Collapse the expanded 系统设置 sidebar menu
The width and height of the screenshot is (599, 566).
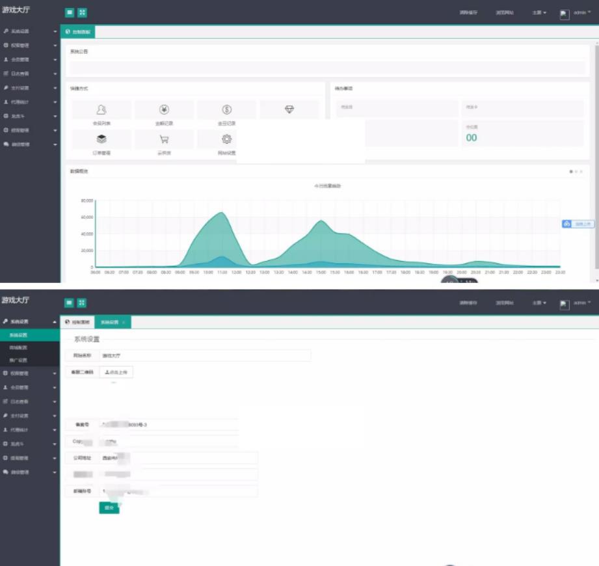tap(55, 322)
